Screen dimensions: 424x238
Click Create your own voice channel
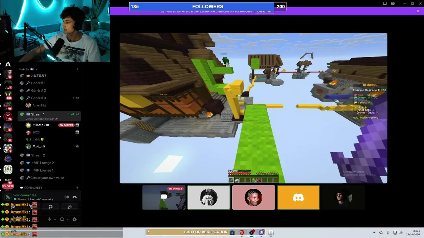pos(50,178)
